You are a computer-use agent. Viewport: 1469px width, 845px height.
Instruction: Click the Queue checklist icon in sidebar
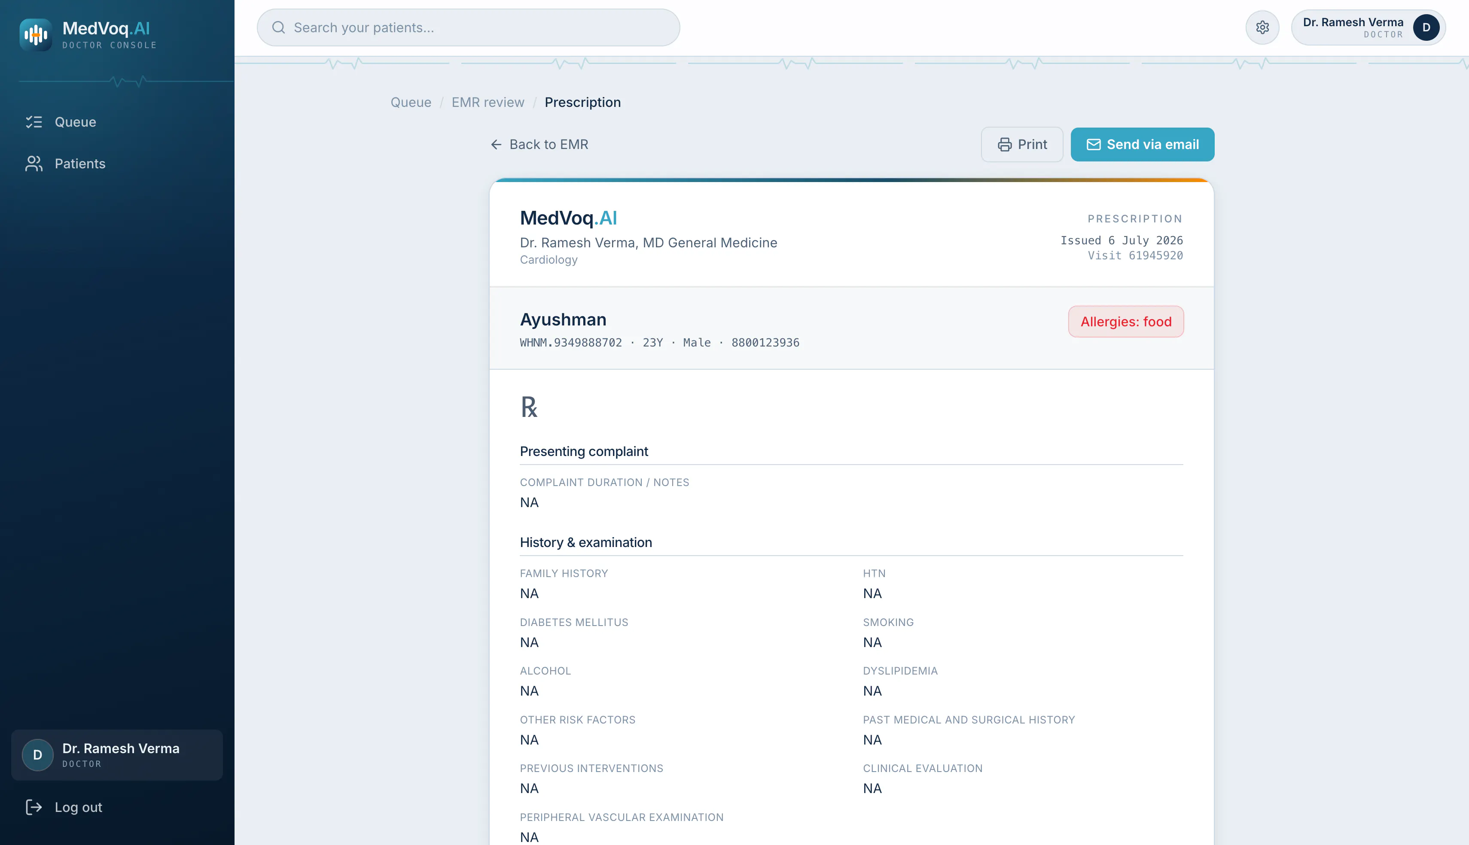coord(34,122)
